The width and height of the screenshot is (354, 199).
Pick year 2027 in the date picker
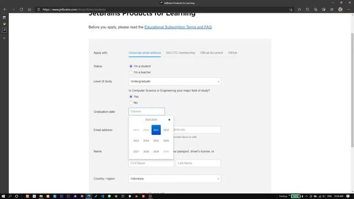[x=136, y=151]
